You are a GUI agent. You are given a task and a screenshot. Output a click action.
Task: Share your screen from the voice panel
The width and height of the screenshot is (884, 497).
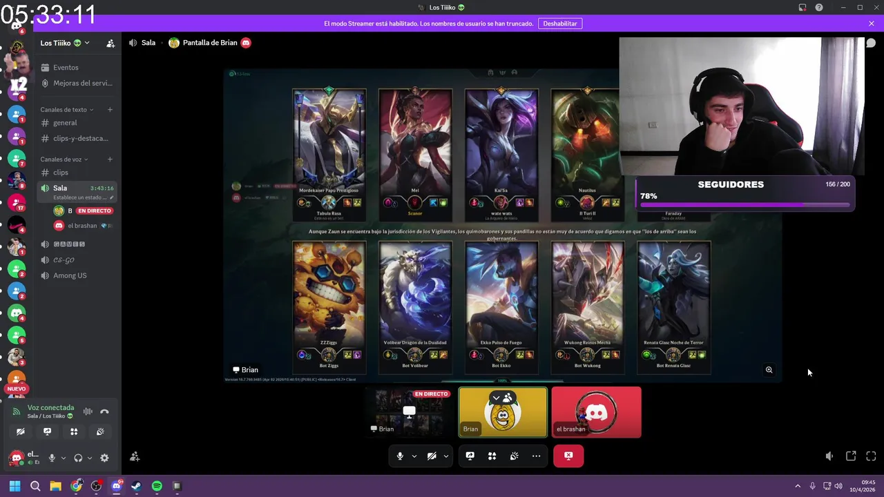47,431
